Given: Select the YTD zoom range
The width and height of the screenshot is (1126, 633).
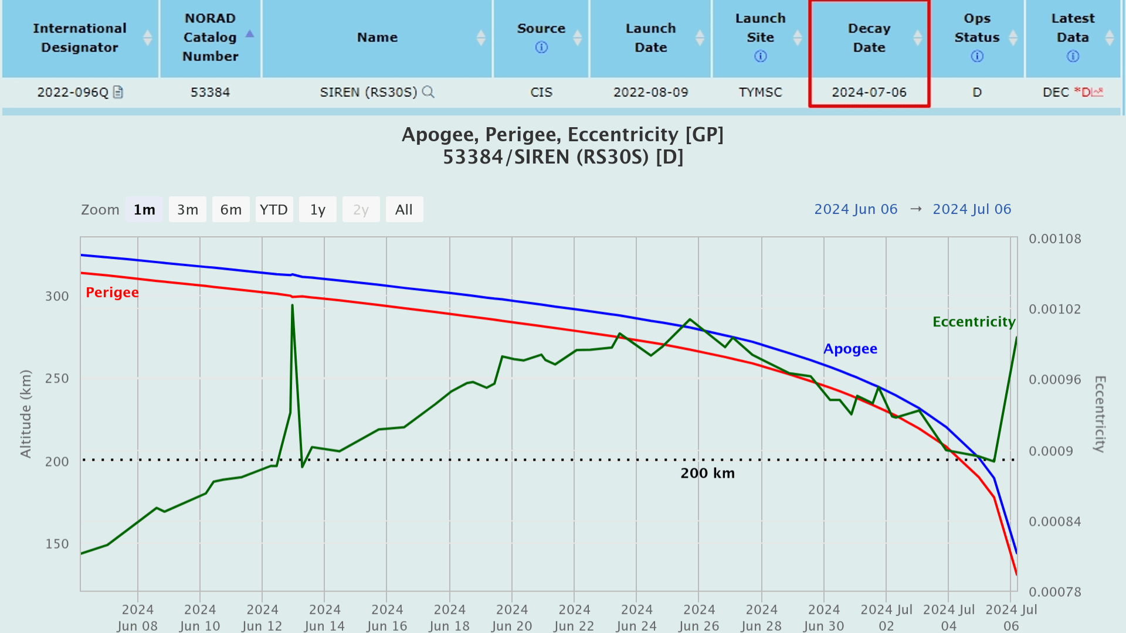Looking at the screenshot, I should [x=274, y=210].
